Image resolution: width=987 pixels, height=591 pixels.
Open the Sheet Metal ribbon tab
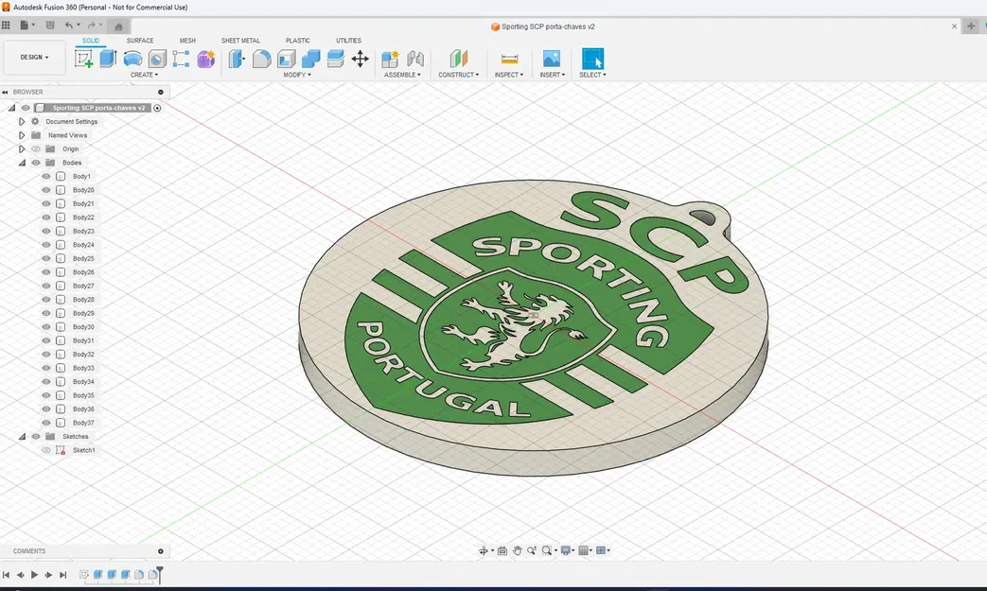[x=240, y=41]
